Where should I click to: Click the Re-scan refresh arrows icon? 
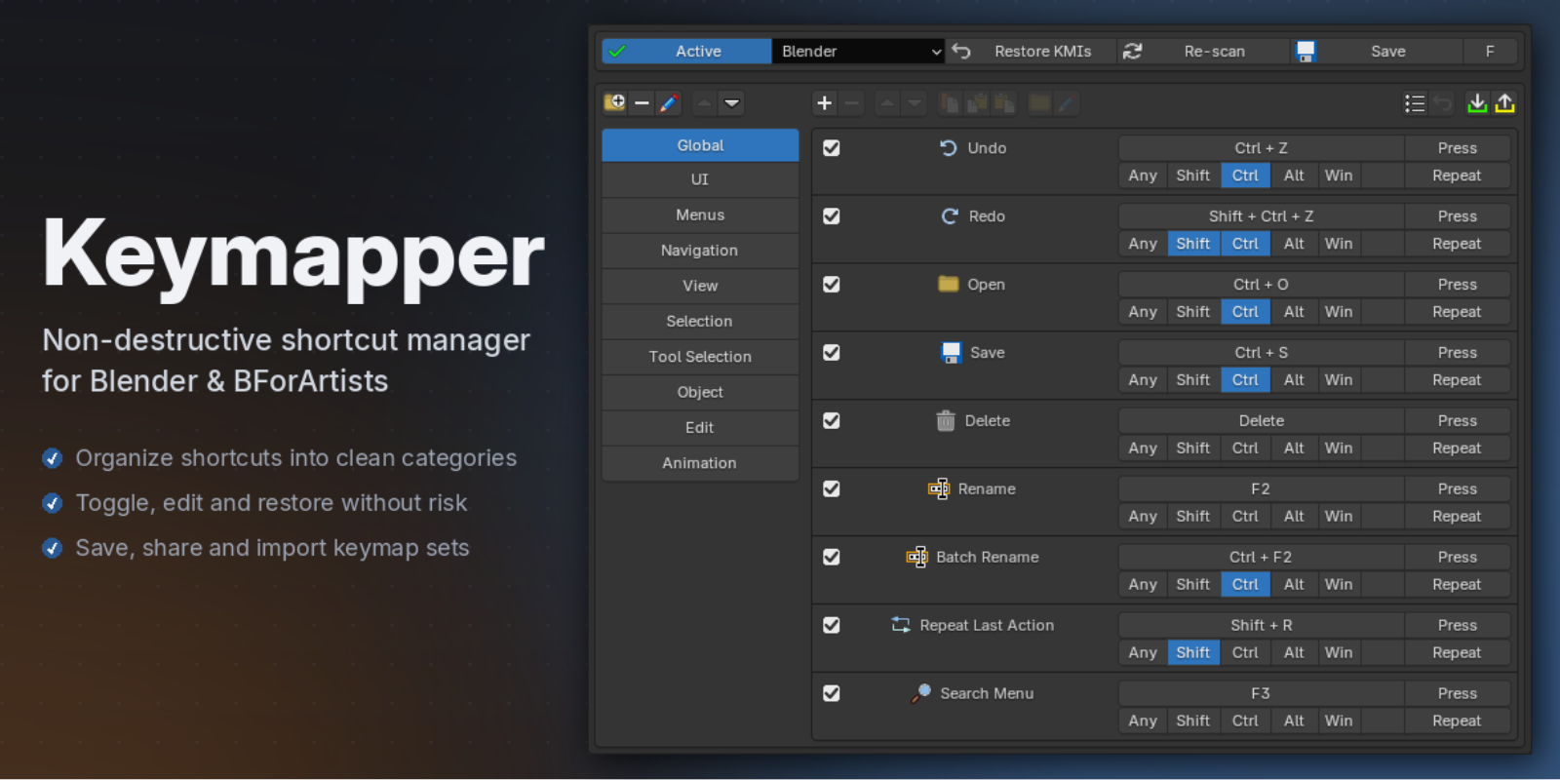point(1132,52)
